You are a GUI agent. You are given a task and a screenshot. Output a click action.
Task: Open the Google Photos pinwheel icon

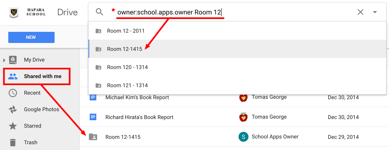coord(13,110)
